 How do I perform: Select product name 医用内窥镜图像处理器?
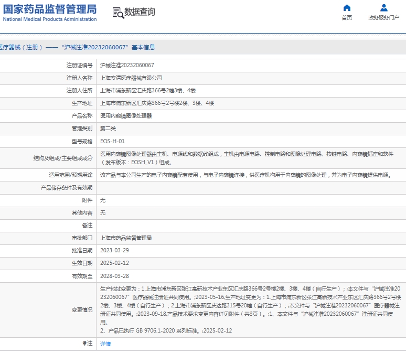(126, 116)
